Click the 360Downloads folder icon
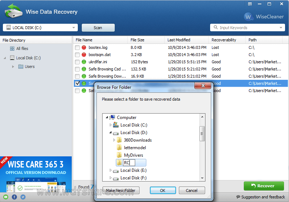The height and width of the screenshot is (202, 289). coord(119,140)
